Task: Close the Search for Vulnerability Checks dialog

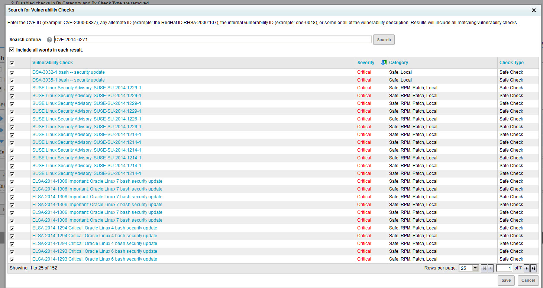Action: pos(534,10)
